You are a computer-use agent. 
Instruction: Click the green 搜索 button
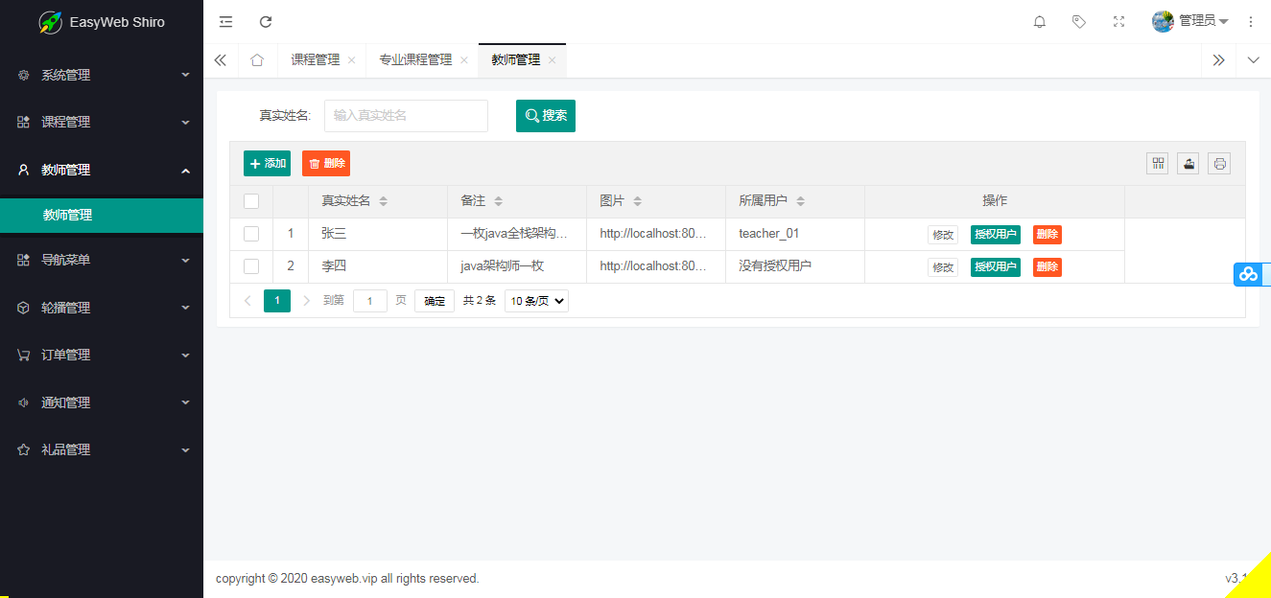(x=546, y=116)
